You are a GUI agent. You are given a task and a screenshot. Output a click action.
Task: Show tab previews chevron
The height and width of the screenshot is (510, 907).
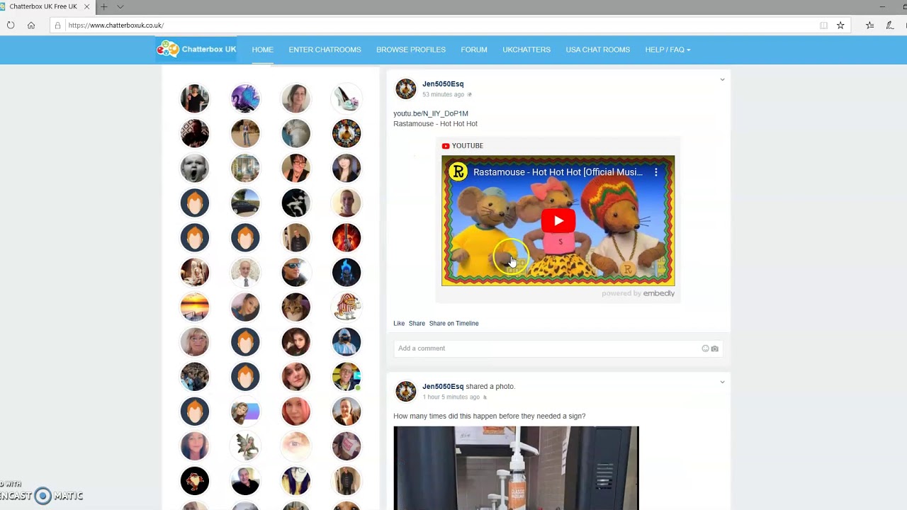120,6
